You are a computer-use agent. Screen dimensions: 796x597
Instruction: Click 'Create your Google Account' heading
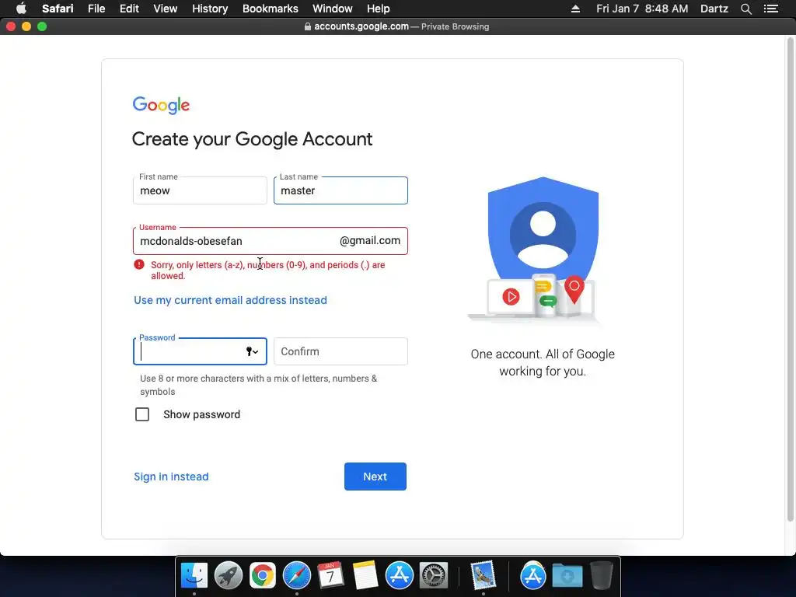tap(253, 138)
